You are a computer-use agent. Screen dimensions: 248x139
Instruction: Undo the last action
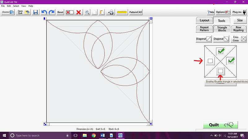(x=44, y=12)
